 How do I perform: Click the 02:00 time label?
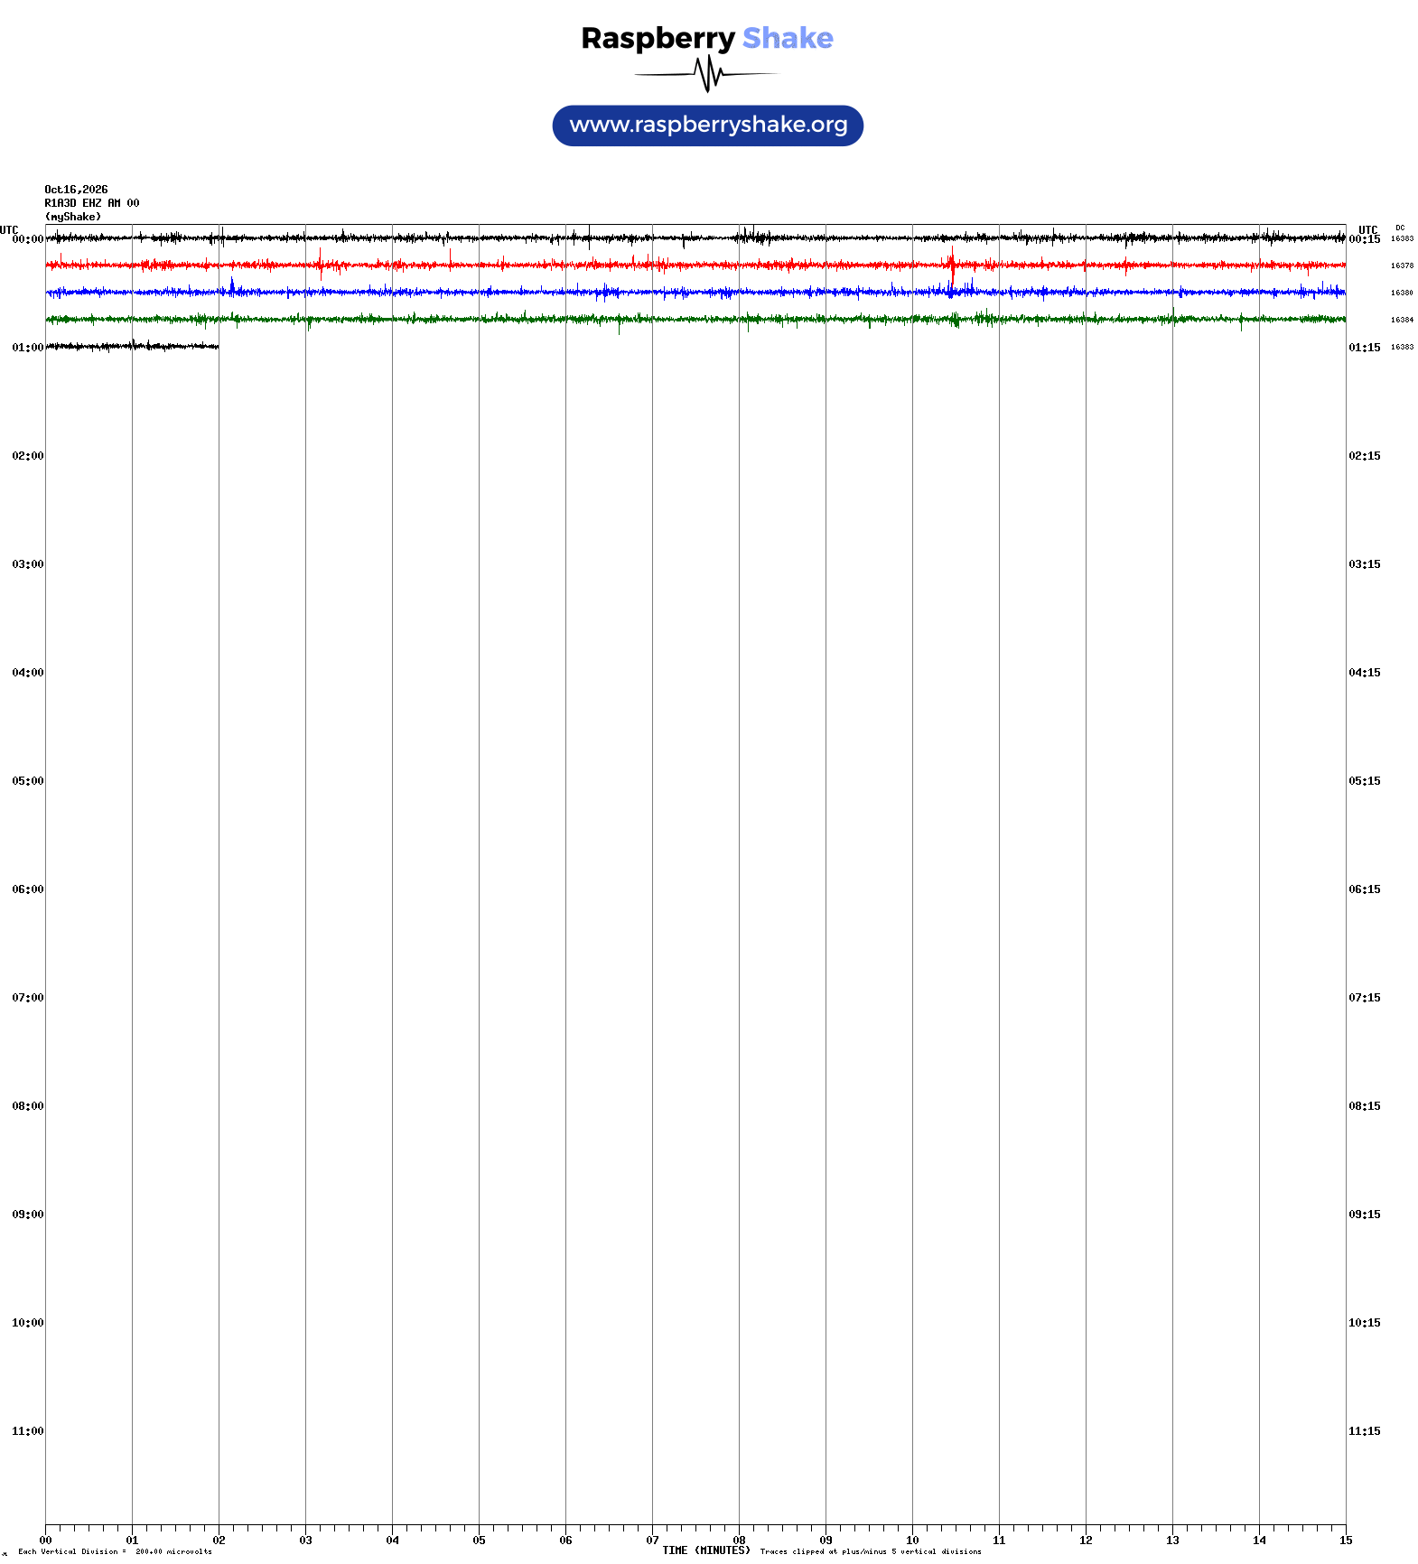click(x=27, y=456)
